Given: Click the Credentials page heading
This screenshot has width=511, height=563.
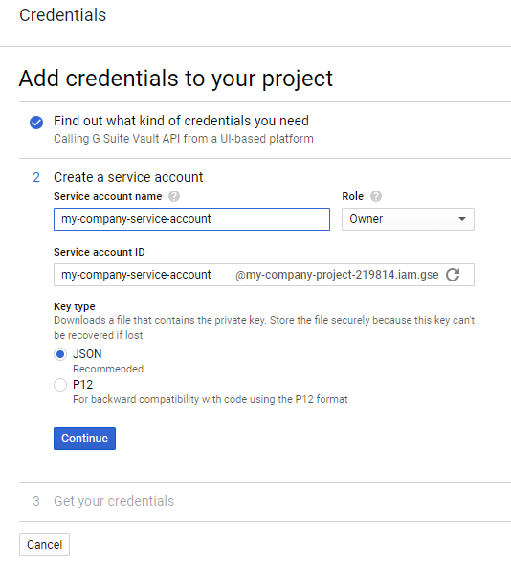Looking at the screenshot, I should point(63,15).
